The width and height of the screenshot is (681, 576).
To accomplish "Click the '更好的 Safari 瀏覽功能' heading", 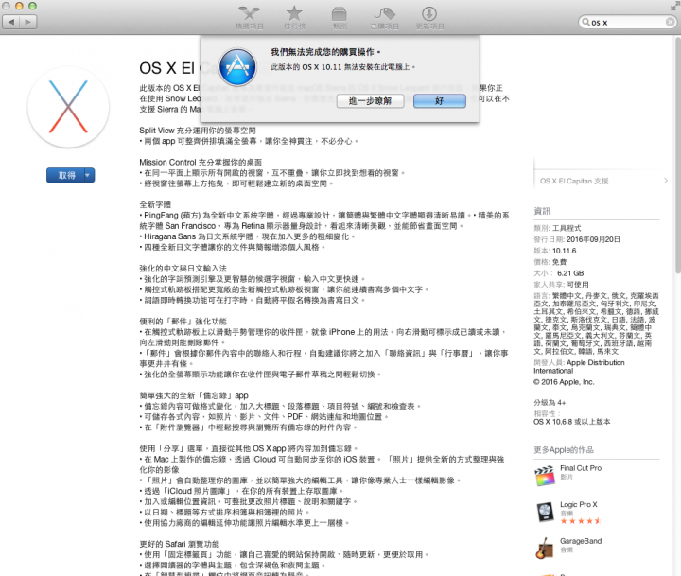I will coord(180,544).
